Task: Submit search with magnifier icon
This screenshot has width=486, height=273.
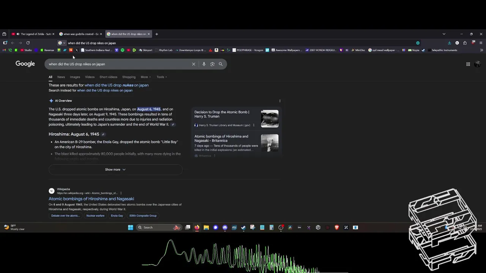Action: pos(221,64)
